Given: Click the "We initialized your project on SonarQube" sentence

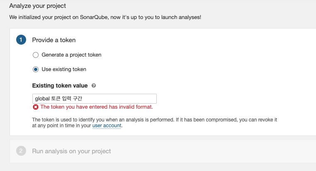Looking at the screenshot, I should 105,17.
